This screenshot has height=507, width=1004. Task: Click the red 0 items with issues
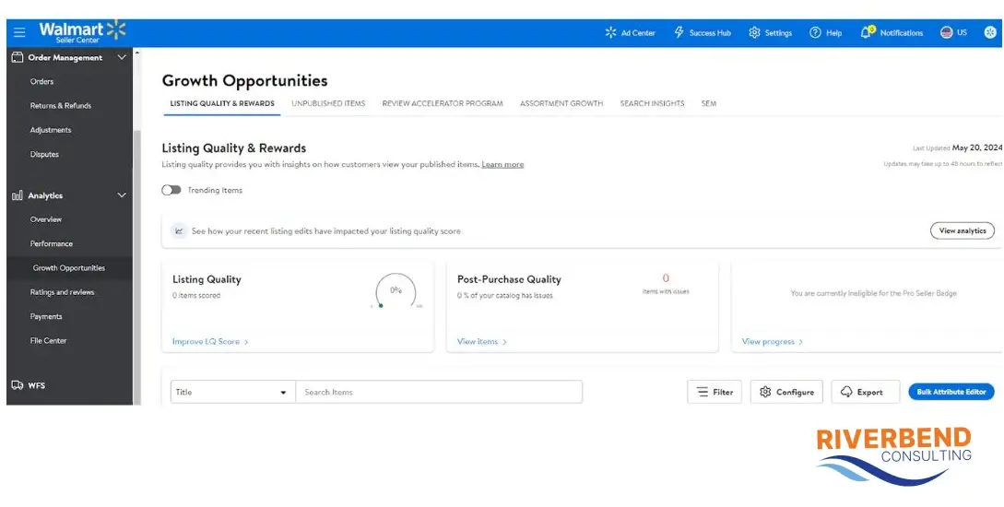[x=666, y=278]
